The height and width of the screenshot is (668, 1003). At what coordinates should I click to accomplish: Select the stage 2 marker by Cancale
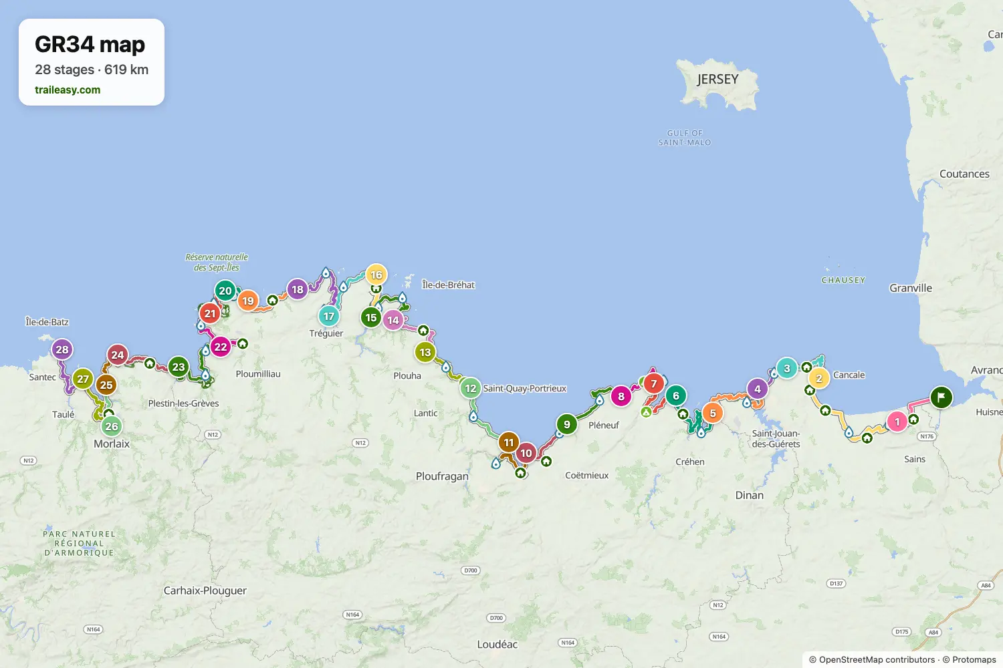click(819, 378)
